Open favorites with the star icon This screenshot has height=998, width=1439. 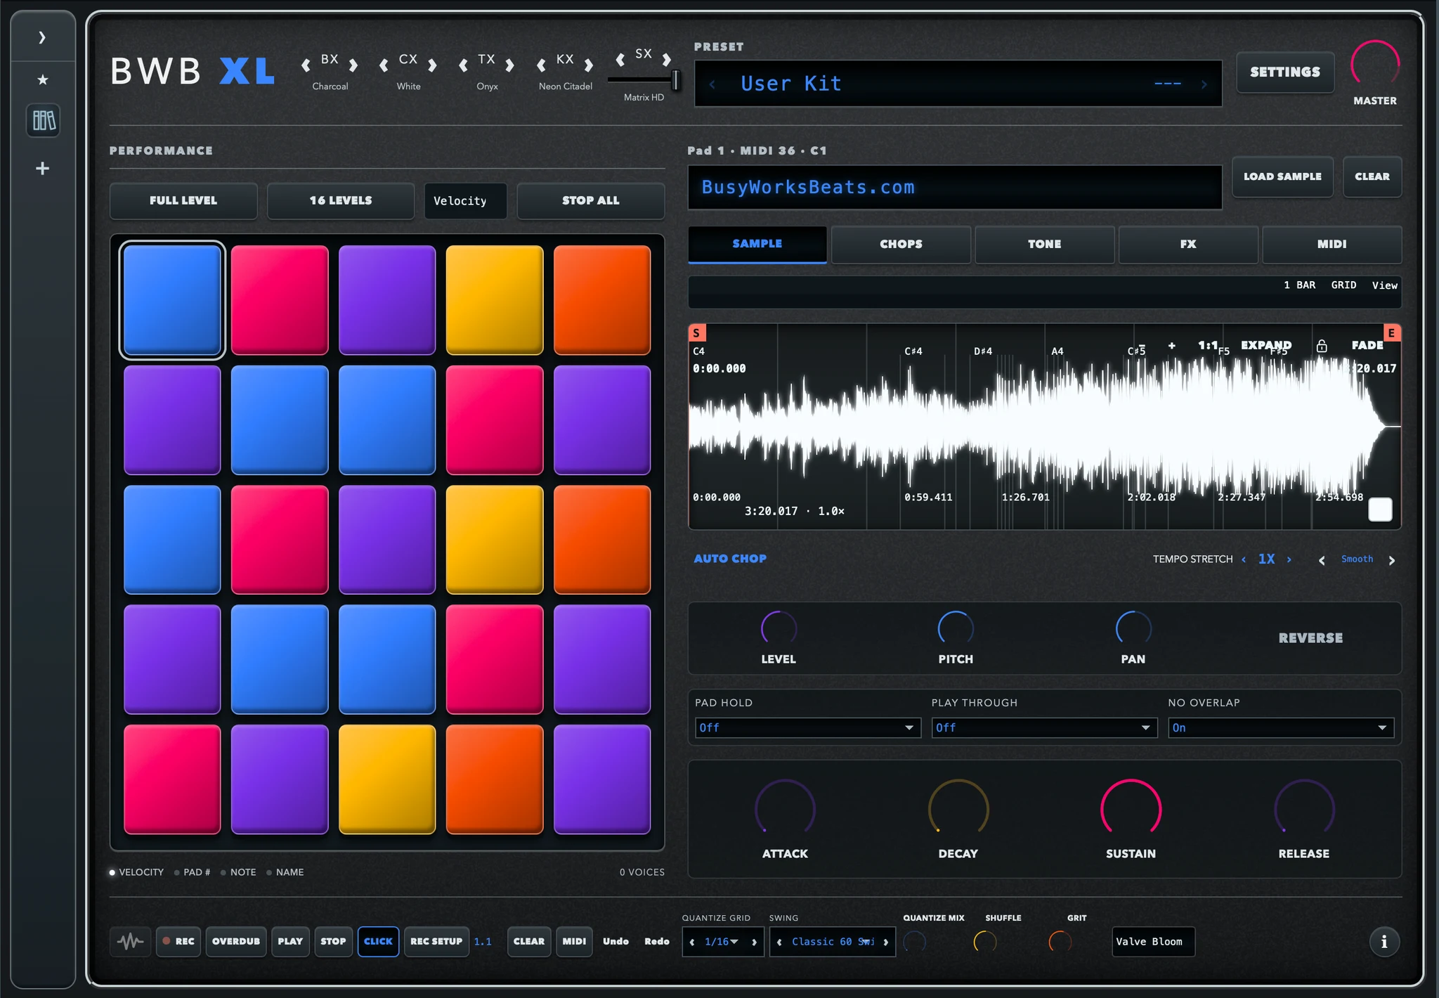point(43,79)
